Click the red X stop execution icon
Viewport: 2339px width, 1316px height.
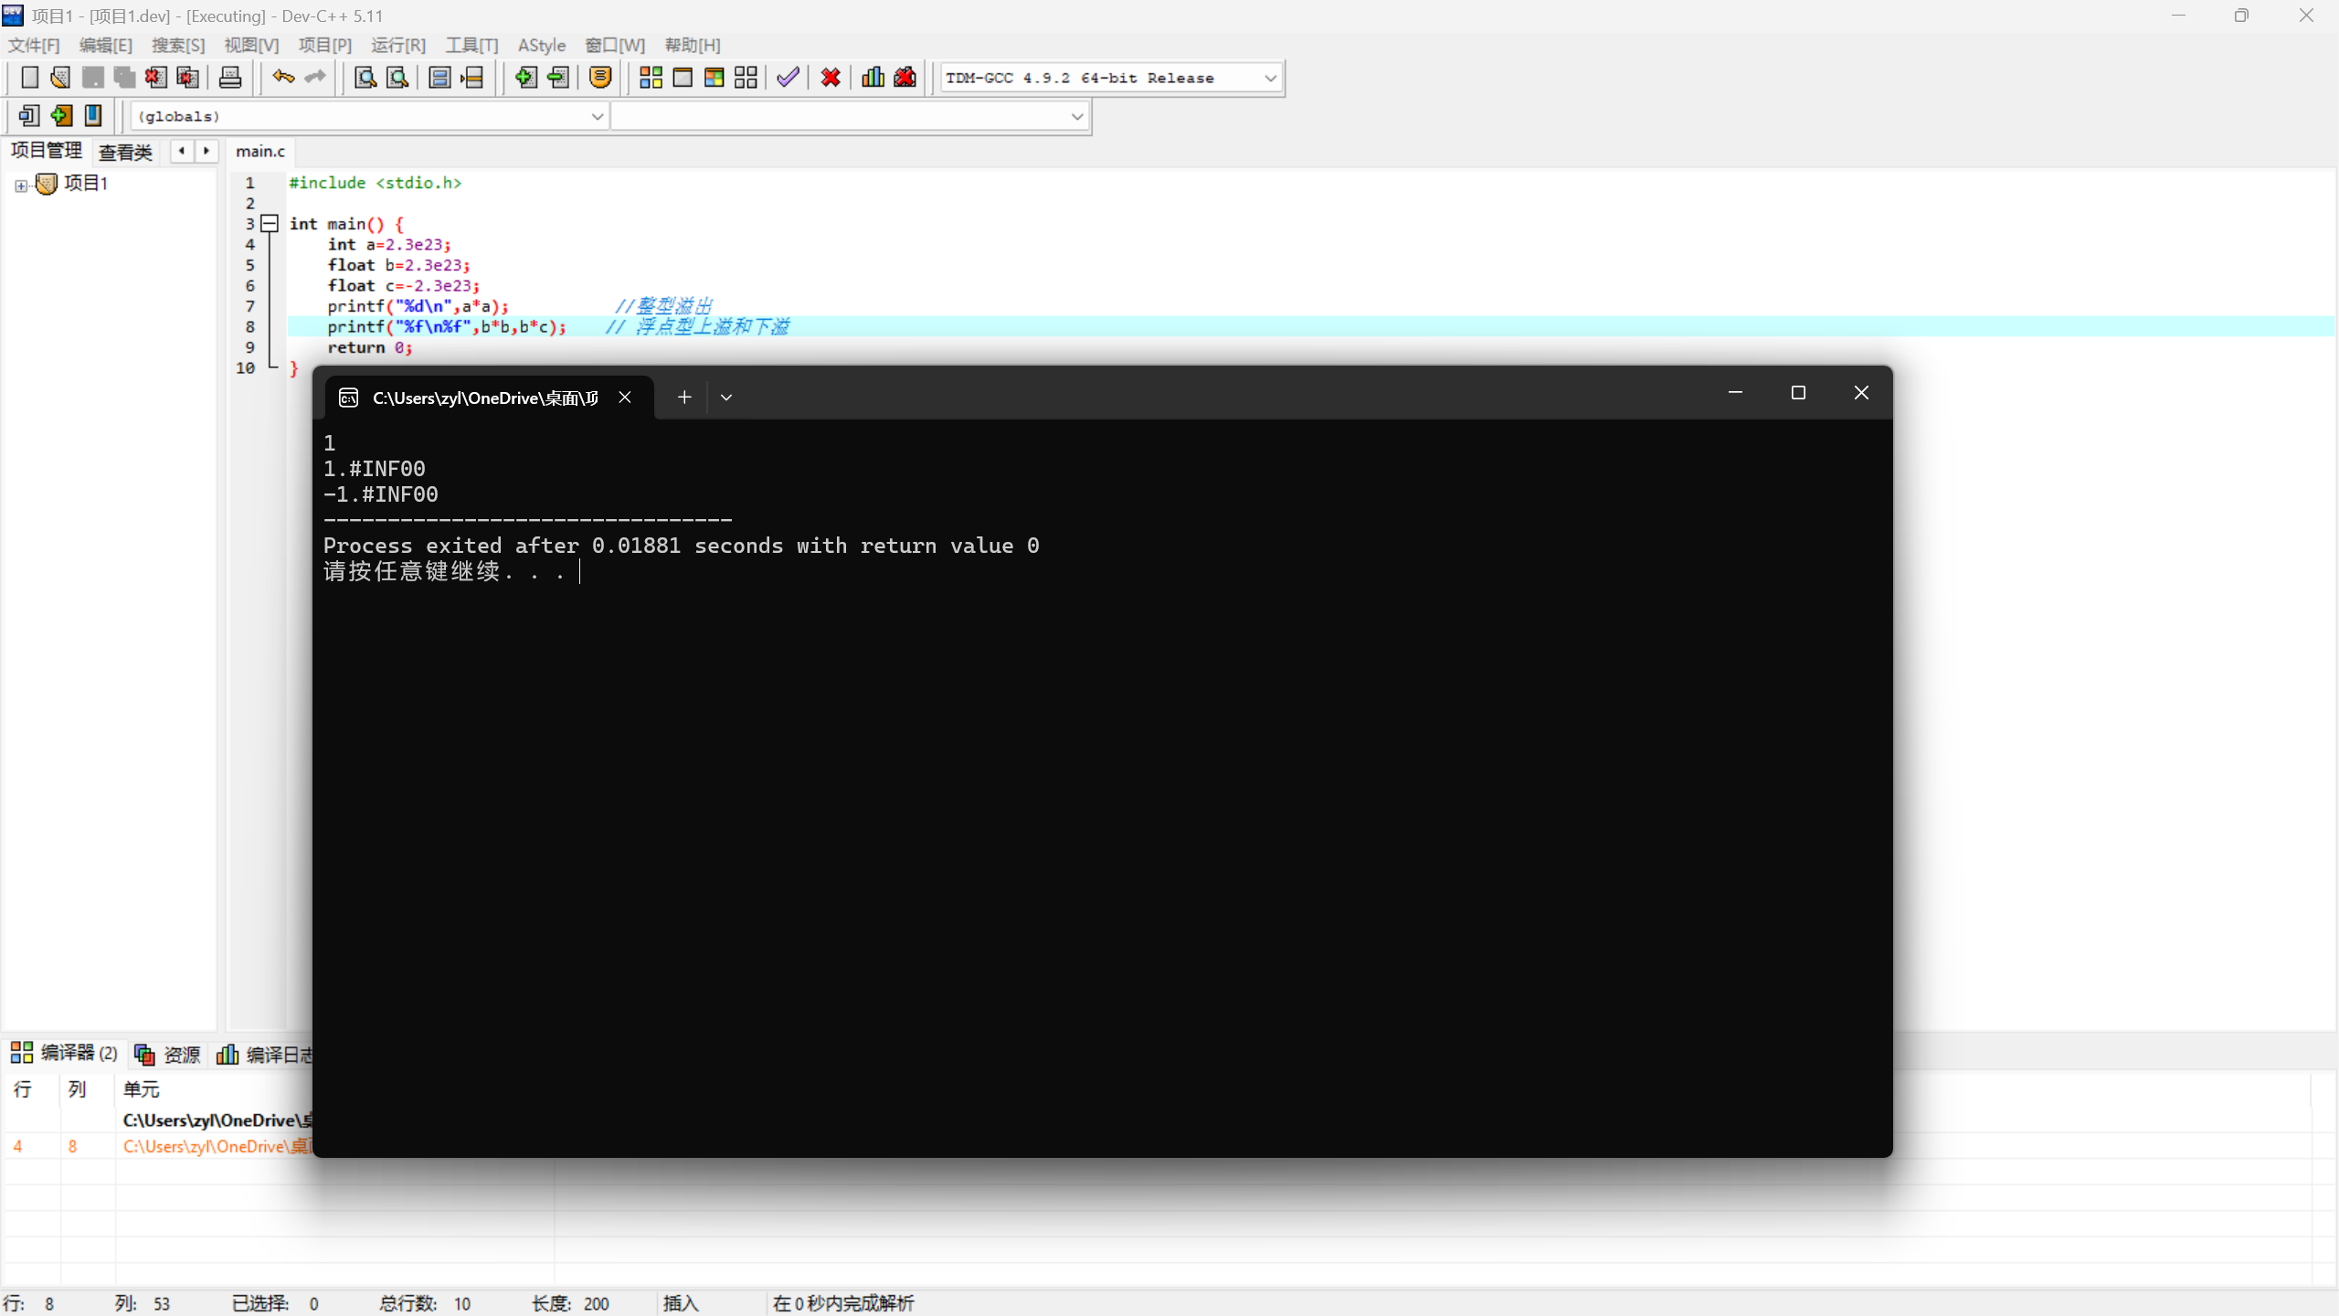coord(831,78)
